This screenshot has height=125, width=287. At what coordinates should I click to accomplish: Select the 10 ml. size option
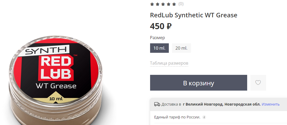coord(159,48)
